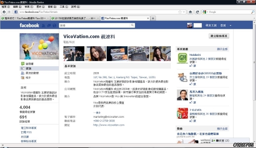Open the account dropdown arrow in Facebook header
This screenshot has height=148, width=256.
[230, 26]
